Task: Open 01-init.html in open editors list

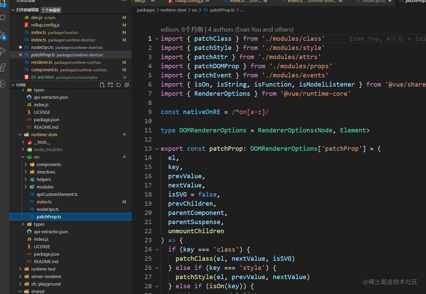Action: click(70, 77)
